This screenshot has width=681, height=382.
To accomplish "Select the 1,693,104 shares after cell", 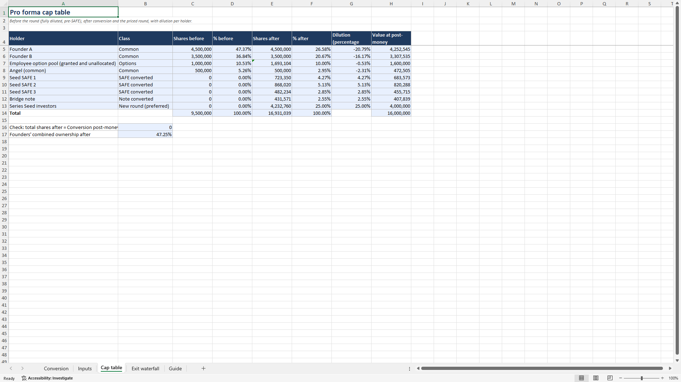I will point(272,63).
